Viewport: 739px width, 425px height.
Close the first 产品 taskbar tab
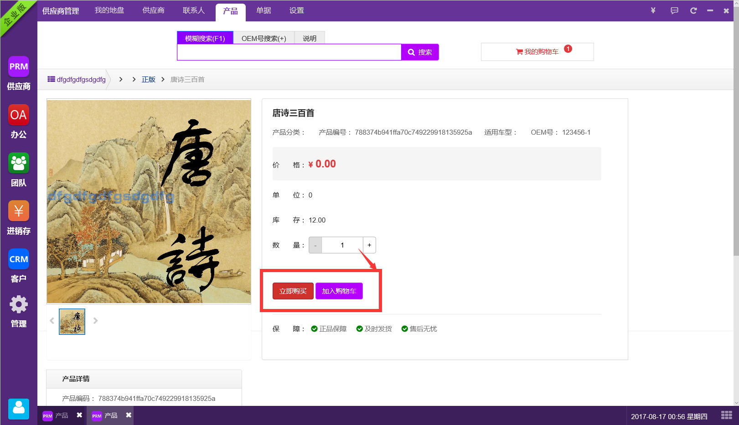click(79, 415)
